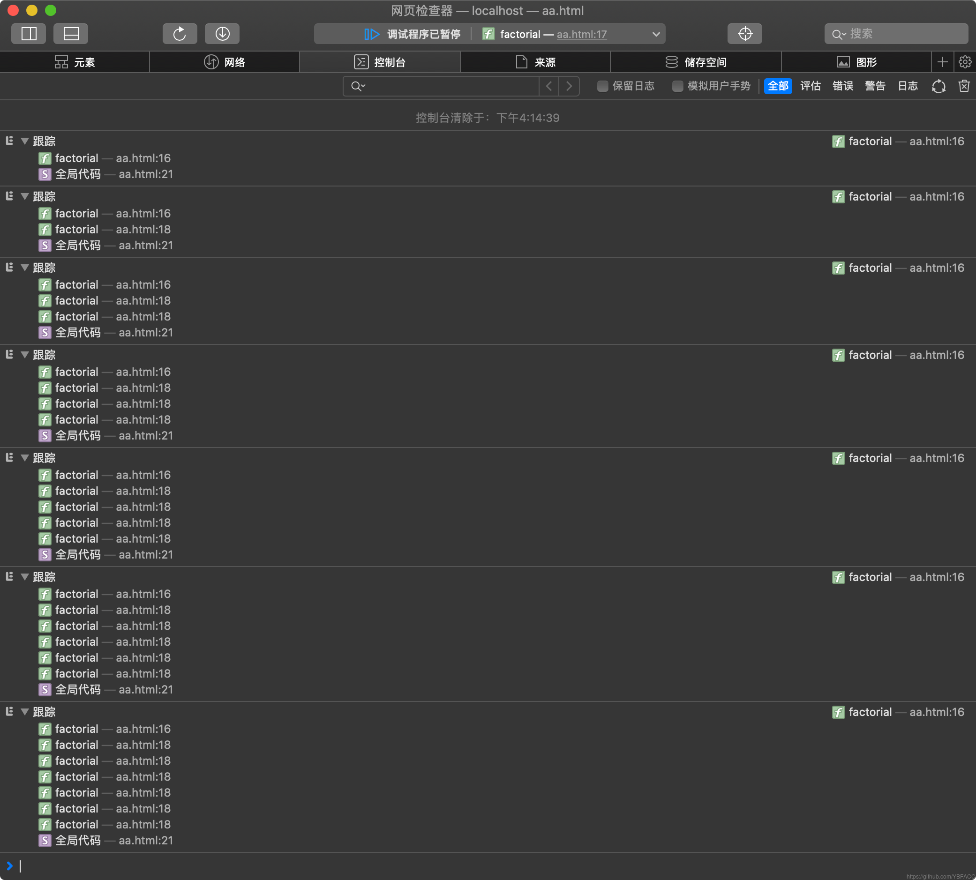Click trace icon beside the last 跟踪 entry

click(9, 711)
